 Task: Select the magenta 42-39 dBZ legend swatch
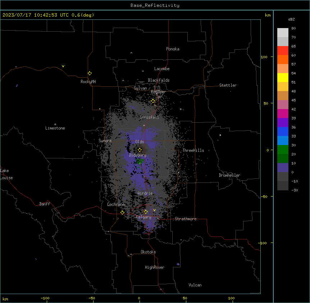click(283, 113)
